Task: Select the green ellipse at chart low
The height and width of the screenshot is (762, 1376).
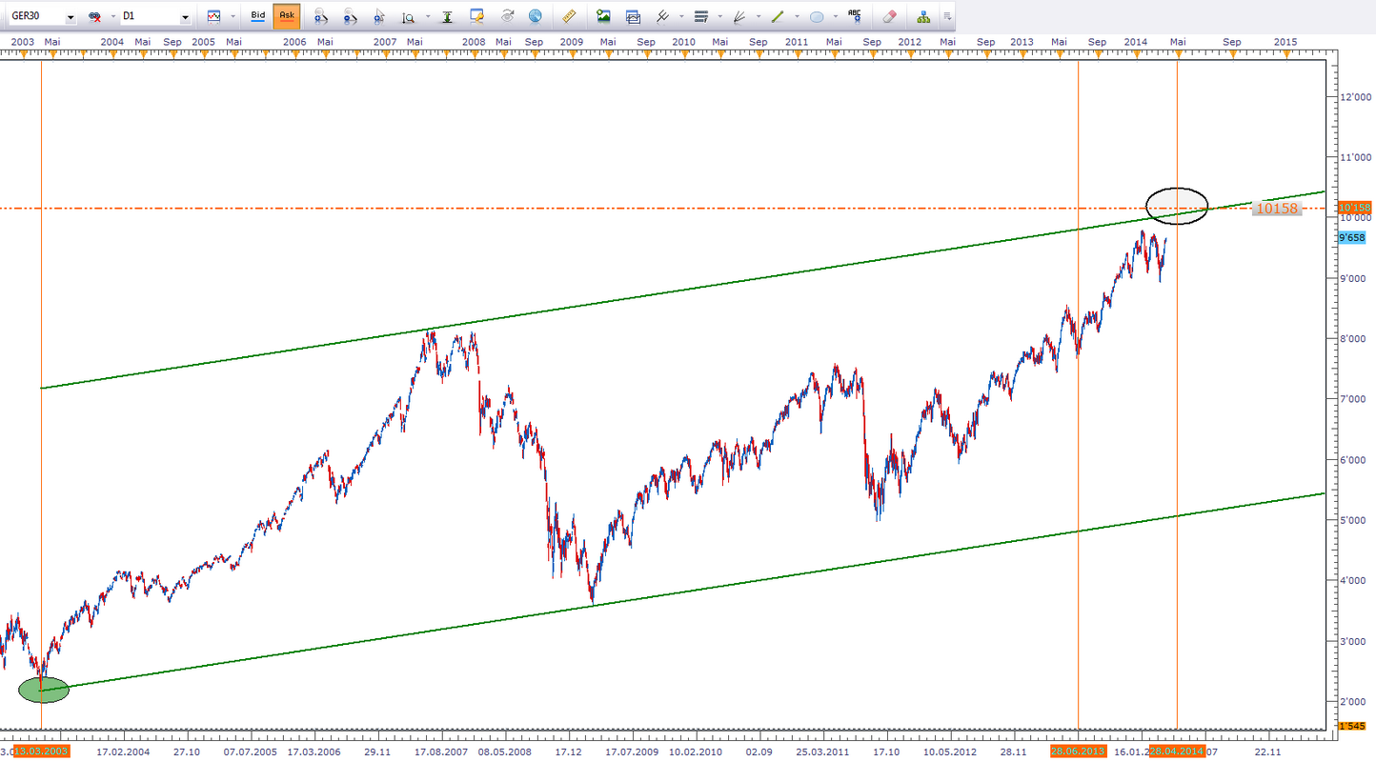Action: 44,690
